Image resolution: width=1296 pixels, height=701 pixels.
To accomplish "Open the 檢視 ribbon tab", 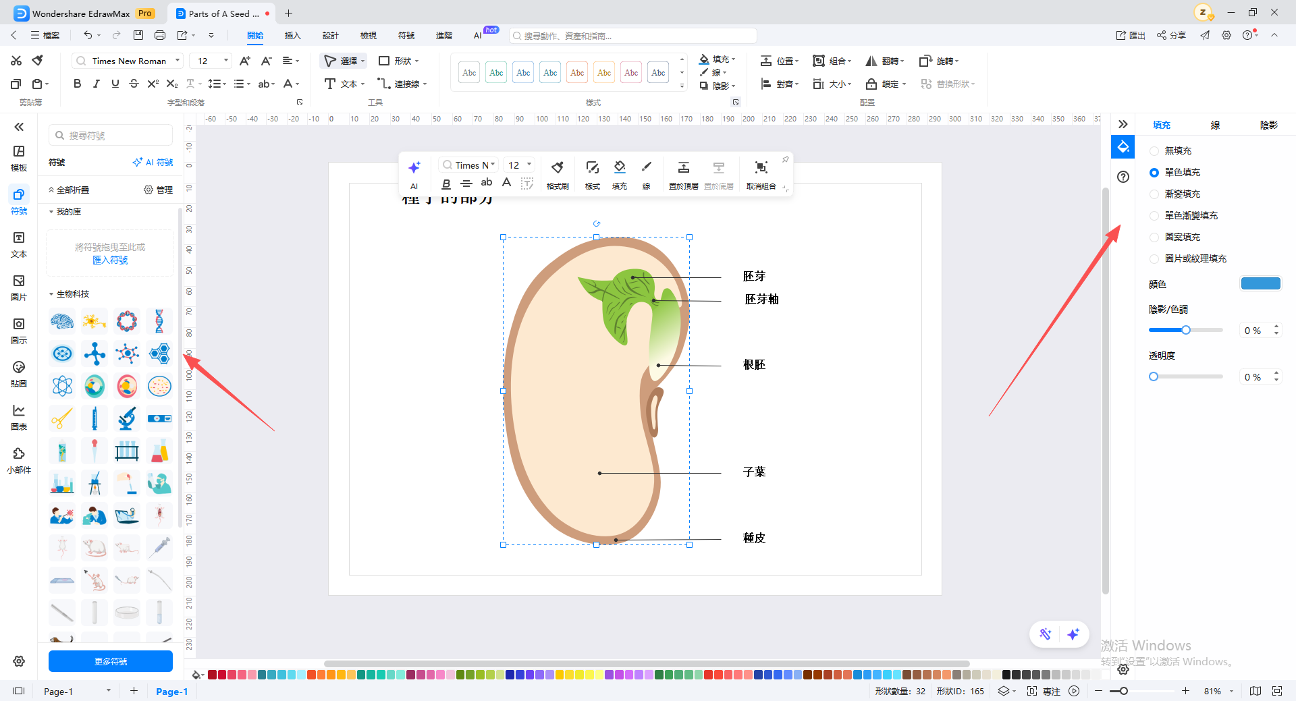I will point(368,35).
